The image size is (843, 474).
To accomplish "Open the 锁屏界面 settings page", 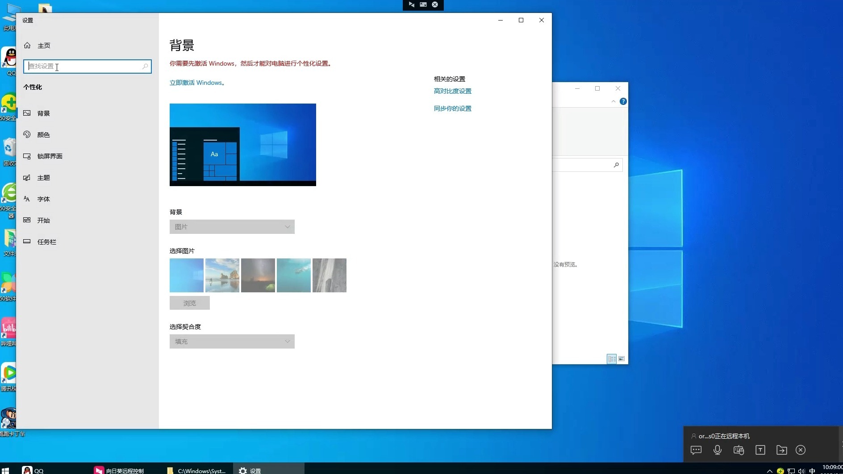I will coord(88,156).
